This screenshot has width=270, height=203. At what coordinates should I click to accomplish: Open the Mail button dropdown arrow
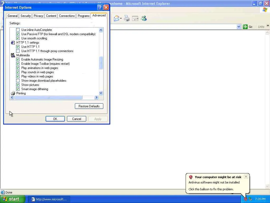point(121,18)
